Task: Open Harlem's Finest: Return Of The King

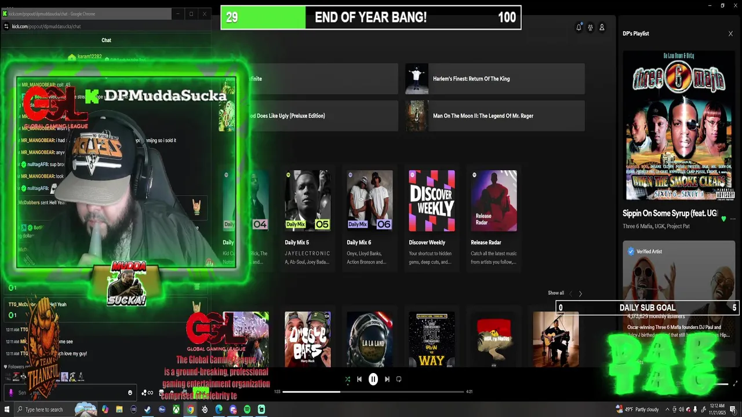Action: tap(494, 79)
